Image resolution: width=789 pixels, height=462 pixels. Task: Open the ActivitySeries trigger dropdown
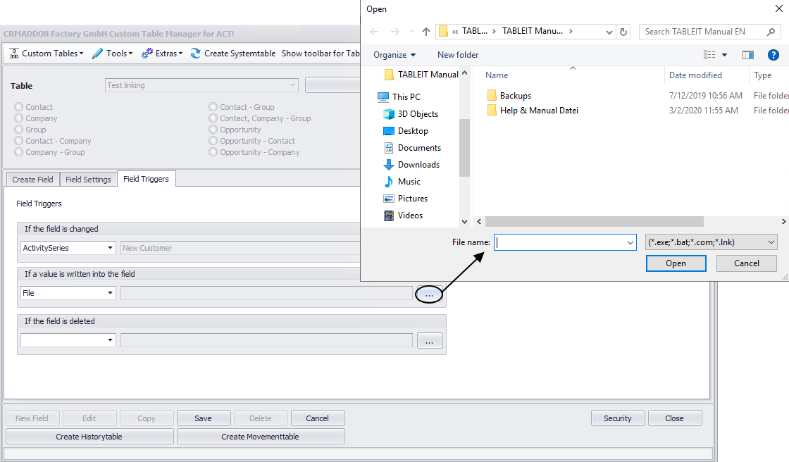tap(110, 247)
